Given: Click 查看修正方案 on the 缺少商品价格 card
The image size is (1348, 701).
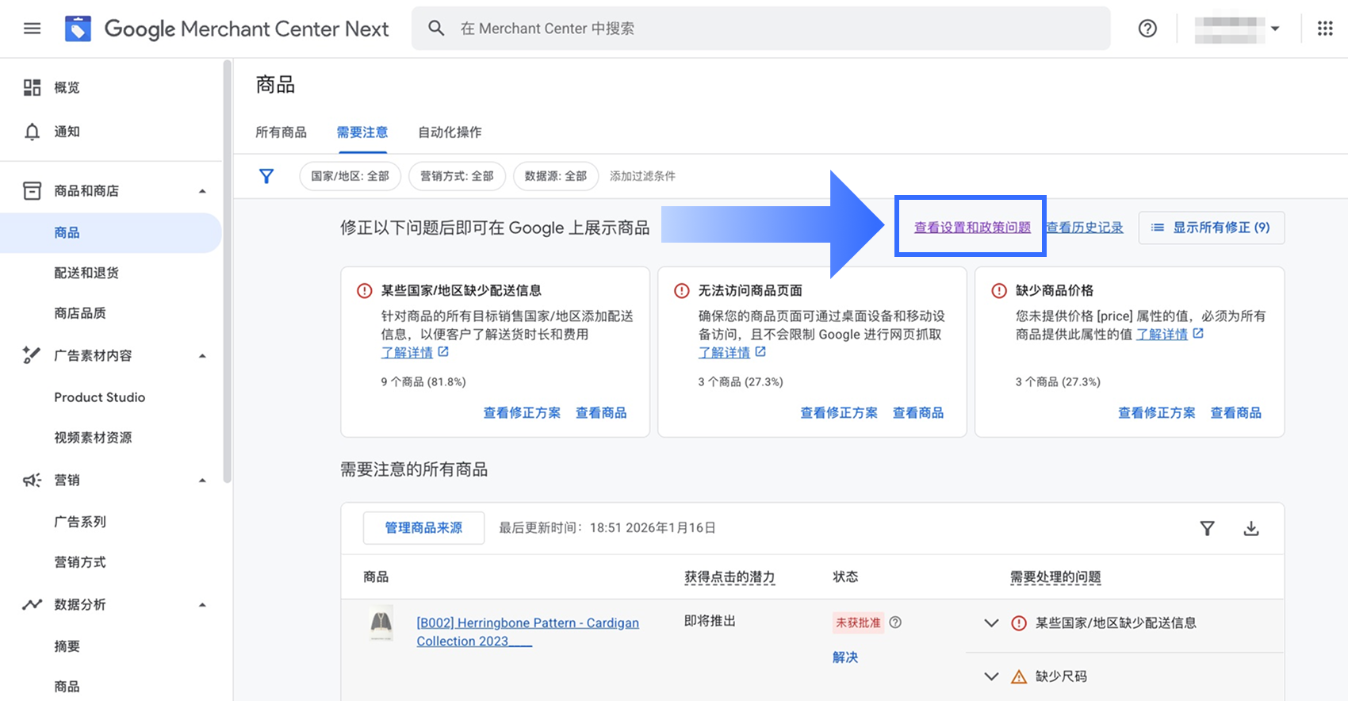Looking at the screenshot, I should [1156, 413].
